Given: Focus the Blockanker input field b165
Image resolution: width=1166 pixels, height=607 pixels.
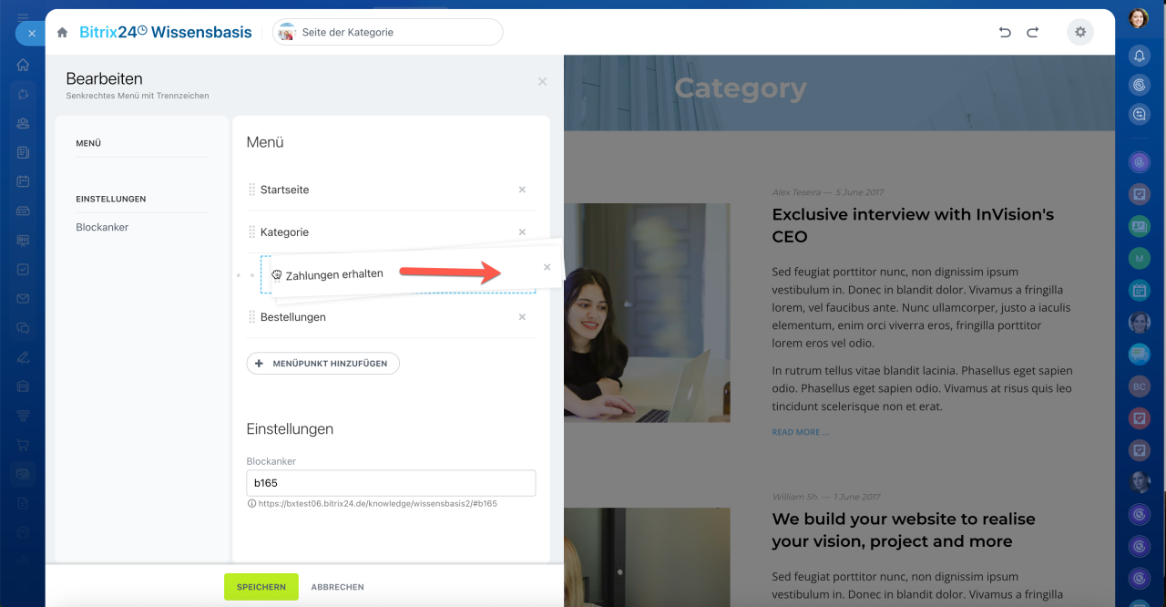Looking at the screenshot, I should [x=391, y=483].
